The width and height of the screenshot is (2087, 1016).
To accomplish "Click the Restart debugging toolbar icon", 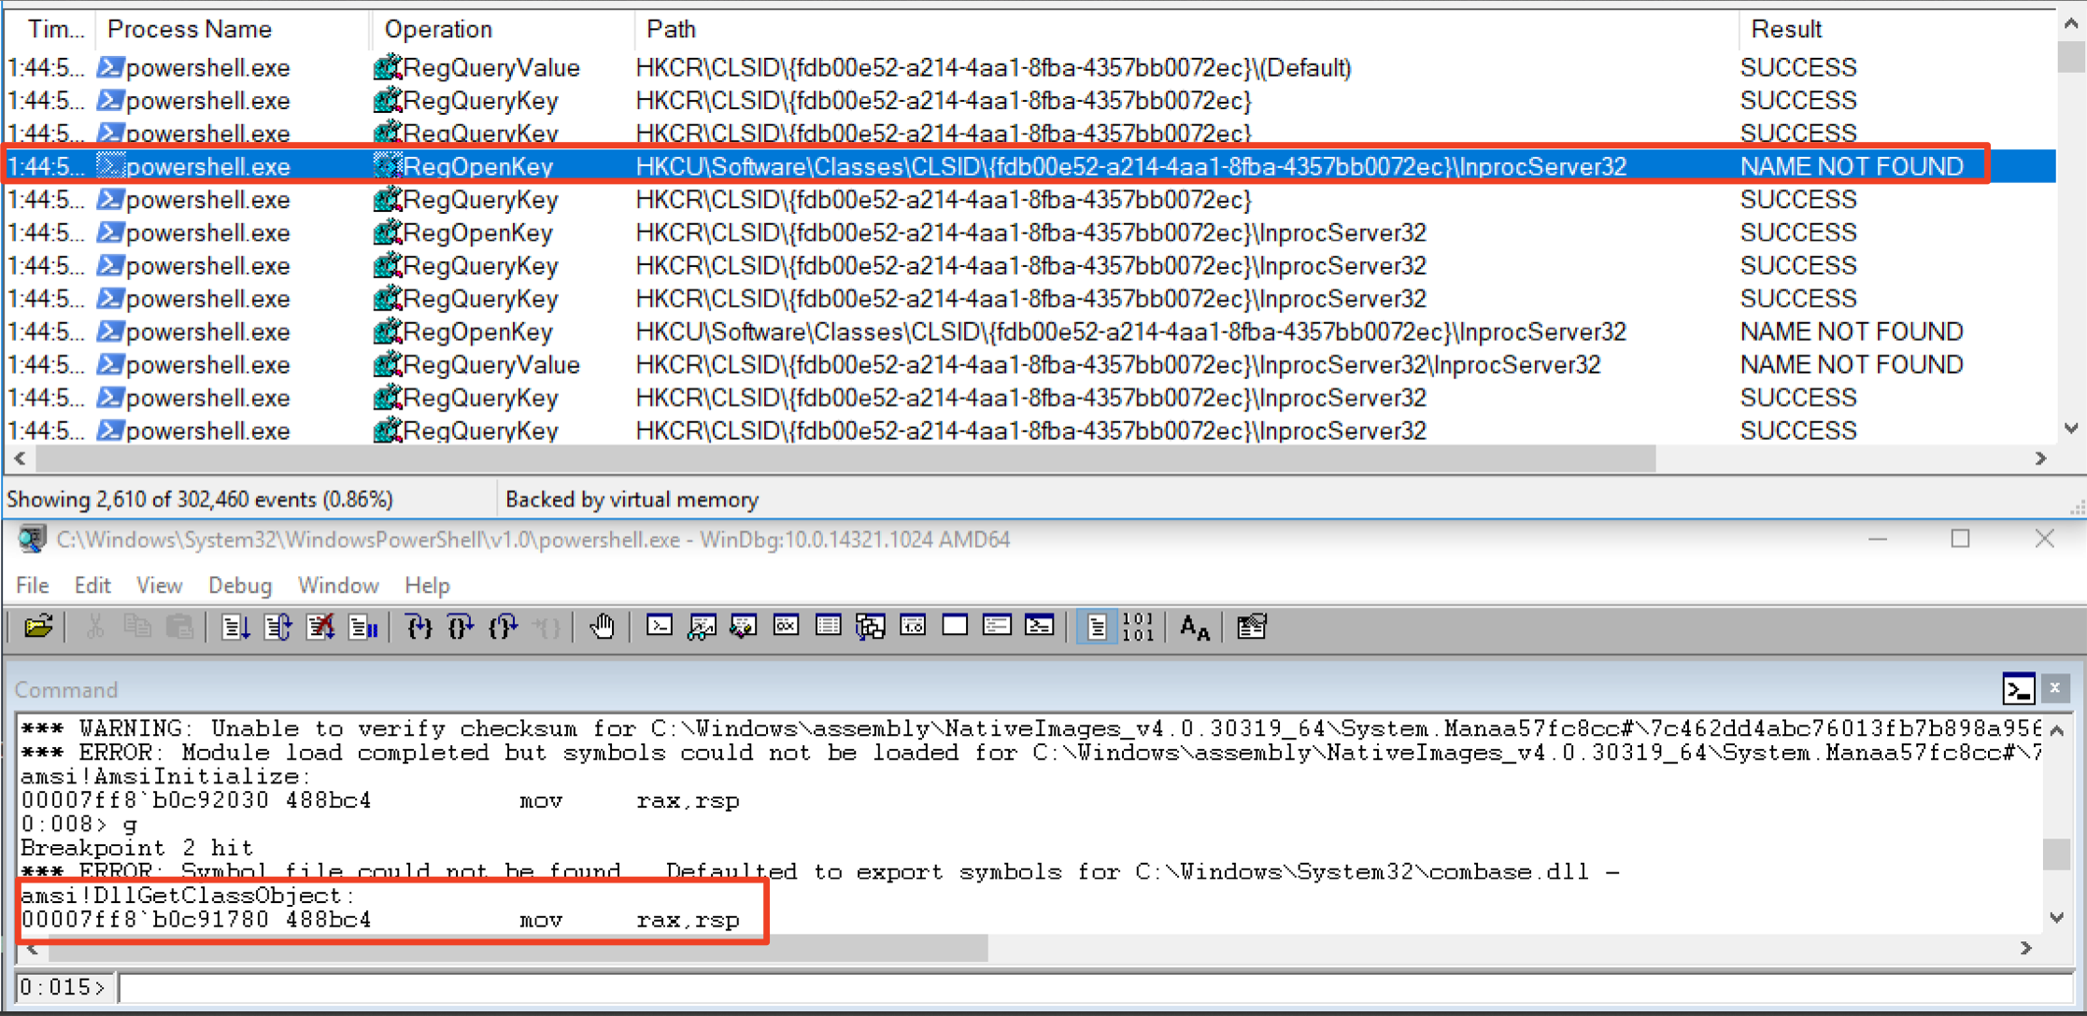I will [x=277, y=627].
